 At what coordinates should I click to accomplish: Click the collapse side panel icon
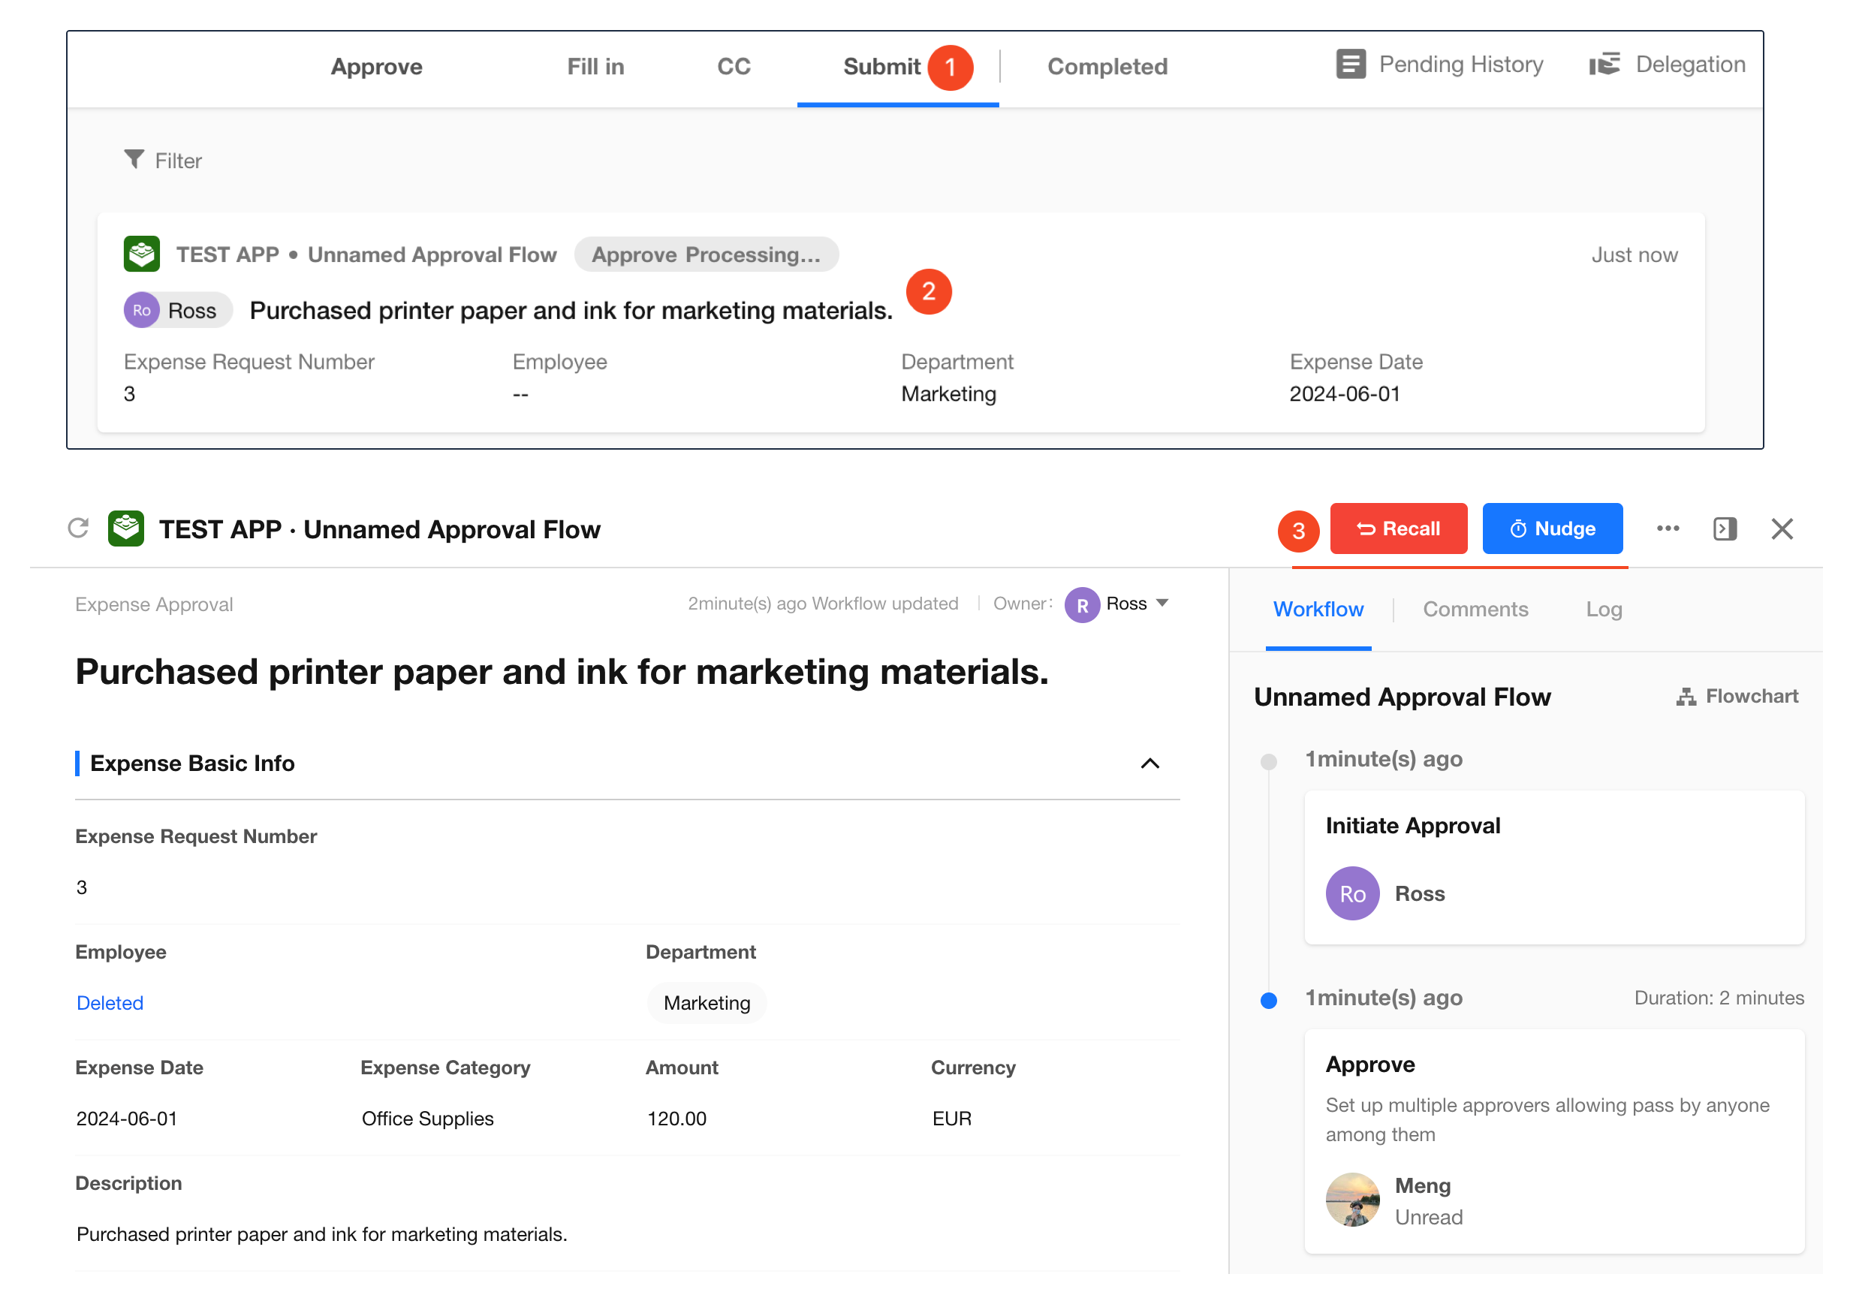pos(1724,529)
